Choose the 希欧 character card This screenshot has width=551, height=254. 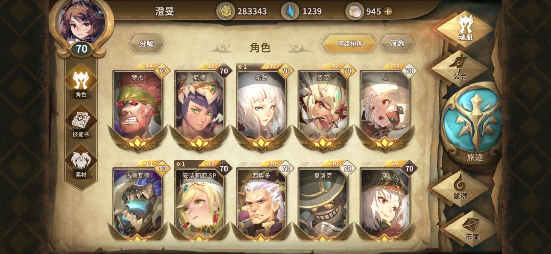[x=261, y=107]
